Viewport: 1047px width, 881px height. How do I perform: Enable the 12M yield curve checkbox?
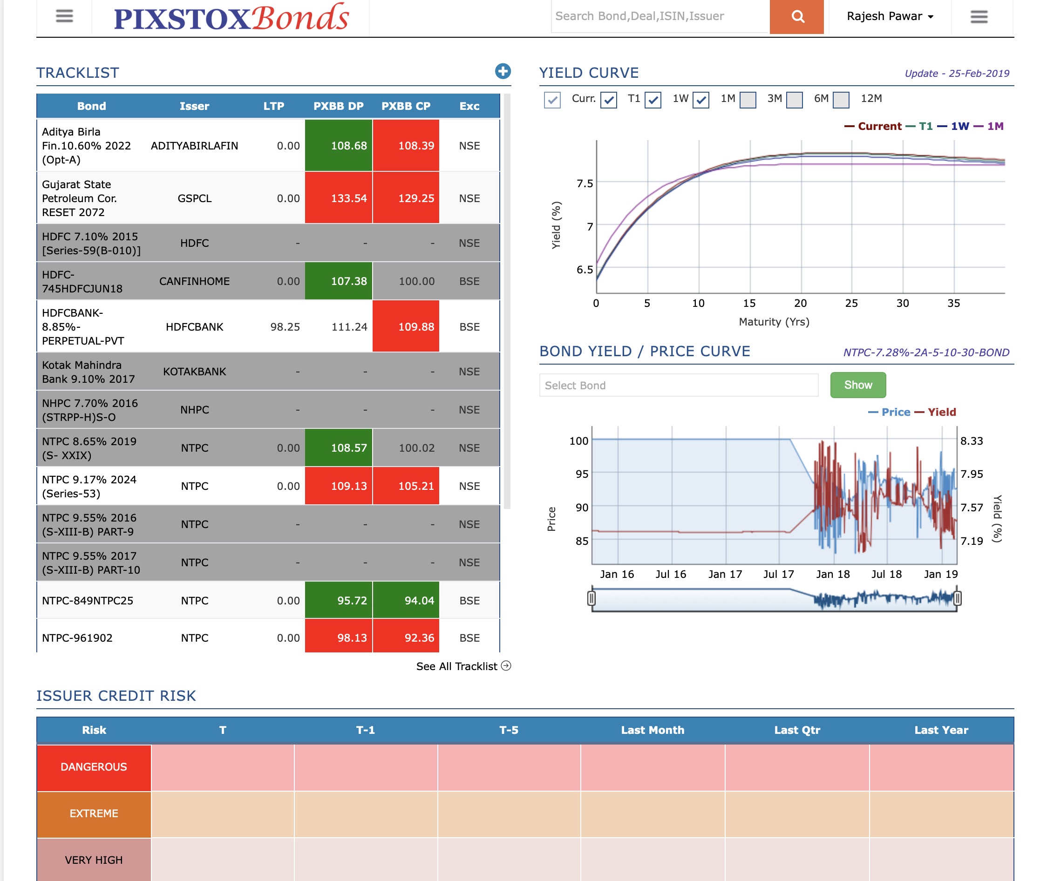coord(841,100)
